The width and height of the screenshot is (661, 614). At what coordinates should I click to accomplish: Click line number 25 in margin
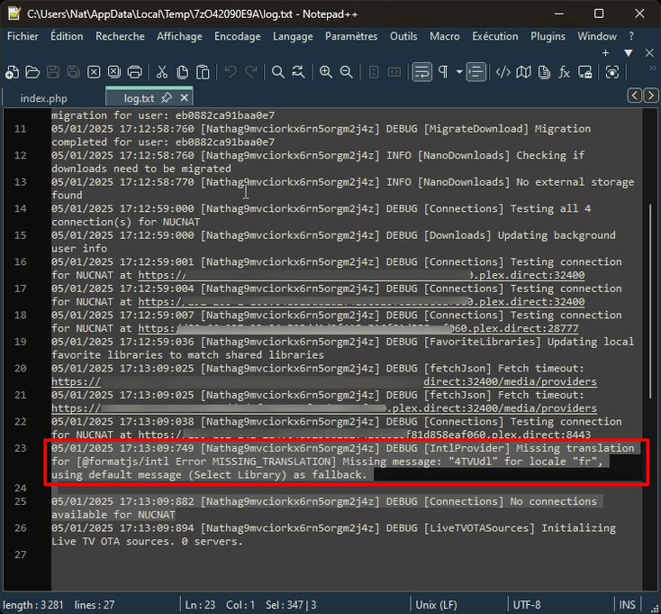pos(20,501)
